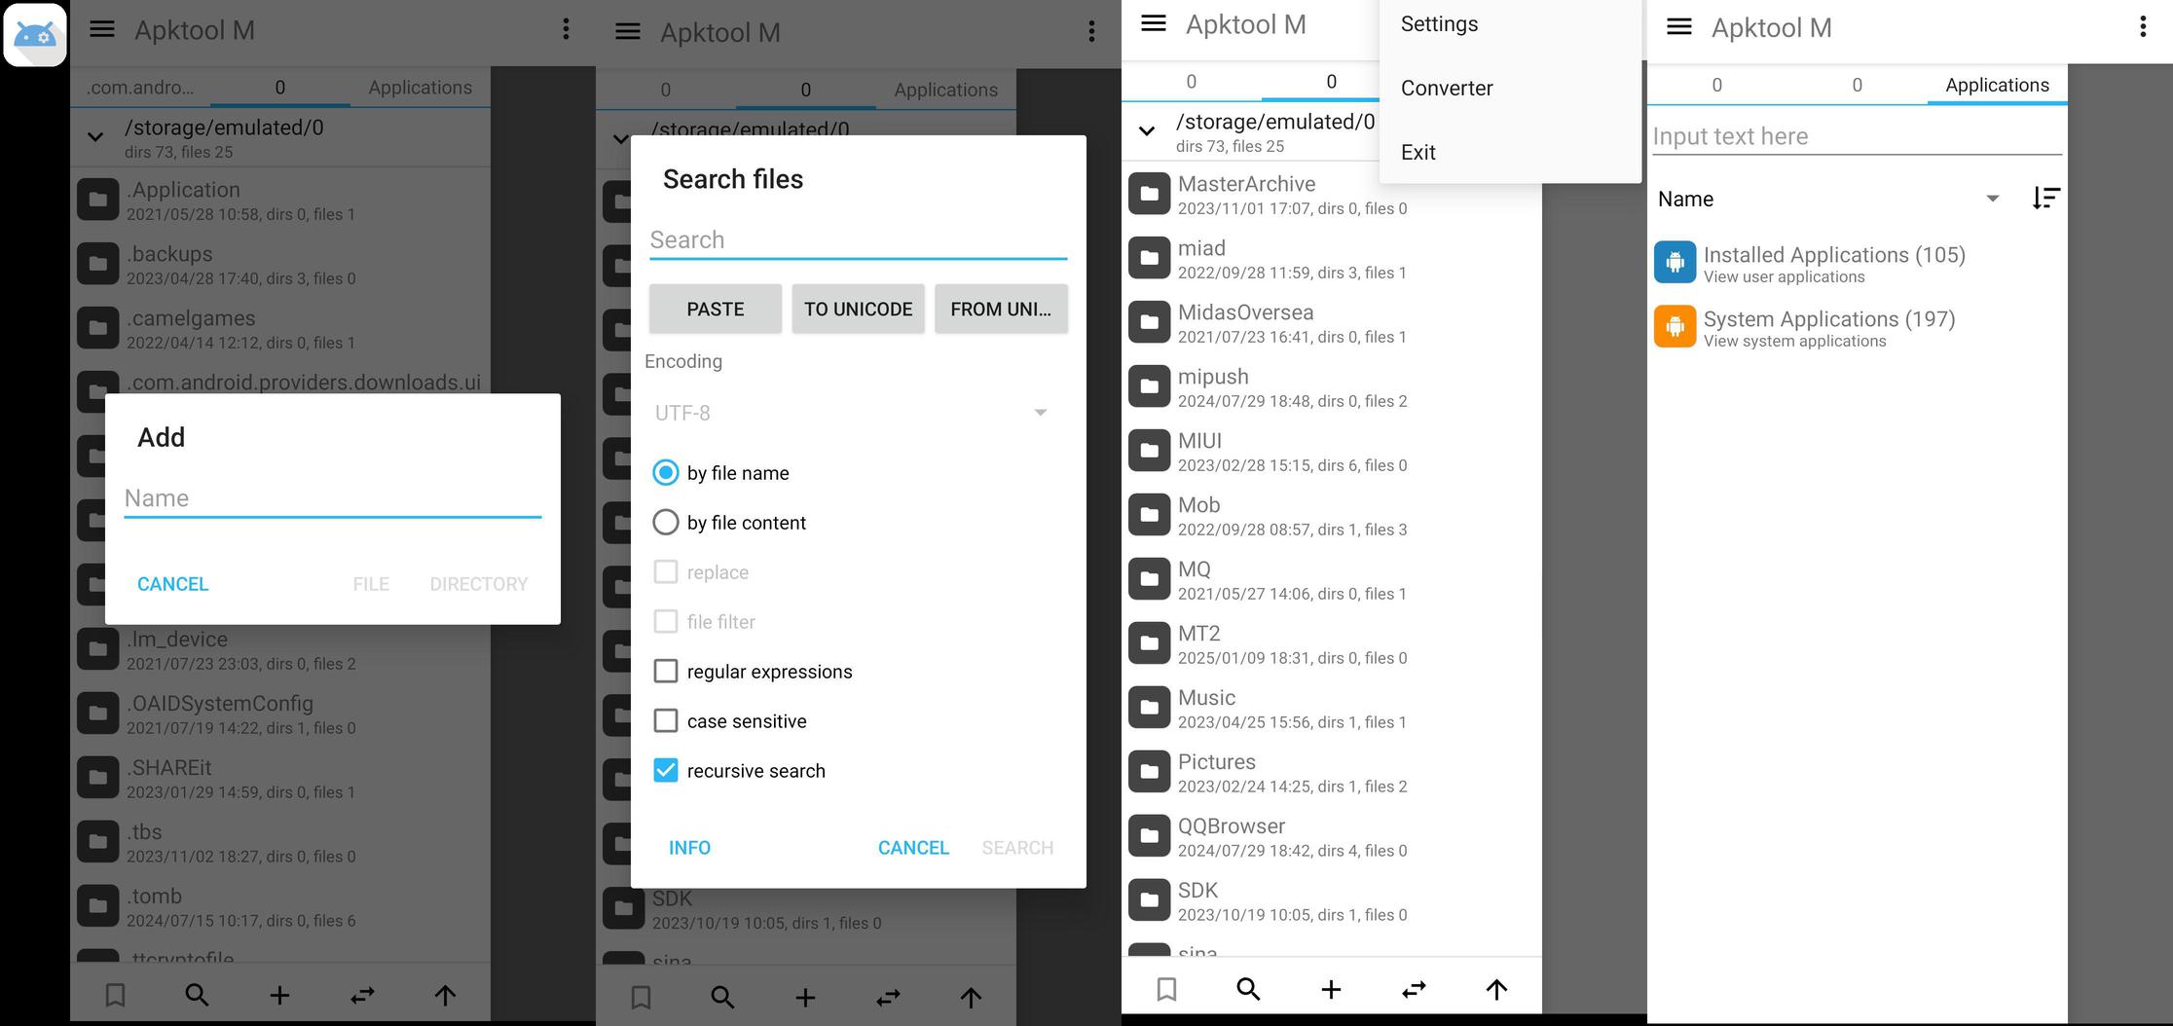Click DIRECTORY in the Add dialog
Screen dimensions: 2173x1026
pos(479,584)
